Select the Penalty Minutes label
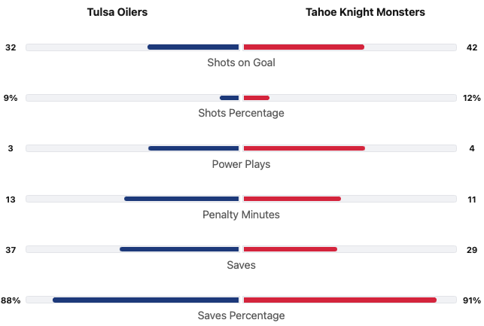The height and width of the screenshot is (326, 484). pyautogui.click(x=241, y=215)
